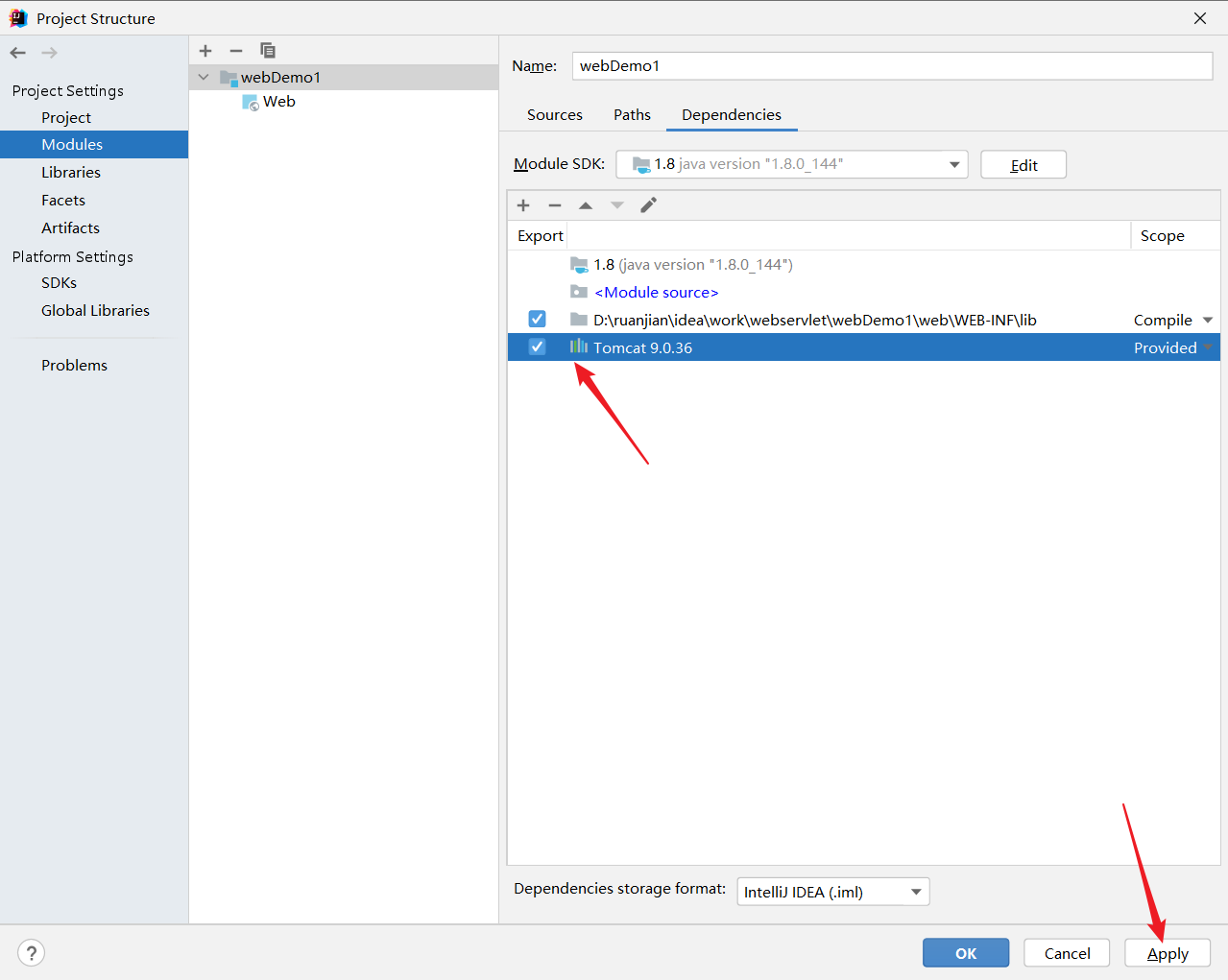Add a new module with plus icon
This screenshot has height=980, width=1228.
(x=205, y=51)
